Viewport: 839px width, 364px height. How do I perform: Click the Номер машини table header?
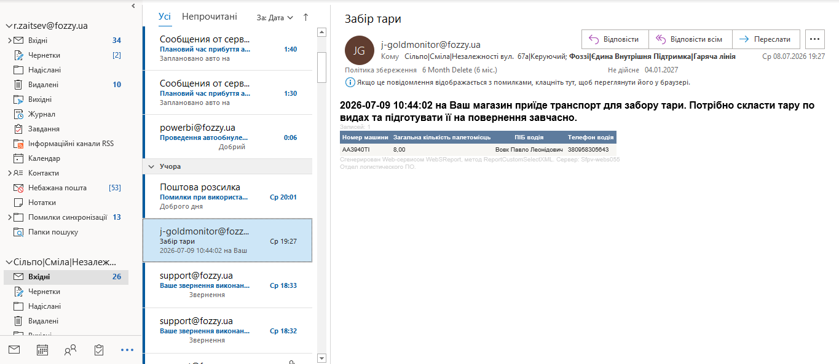click(x=365, y=137)
